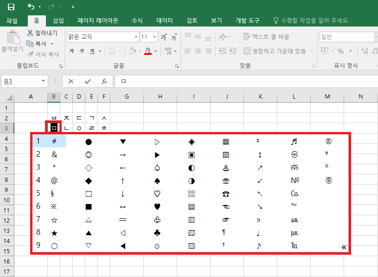Expand the border style dropdown arrow

119,51
